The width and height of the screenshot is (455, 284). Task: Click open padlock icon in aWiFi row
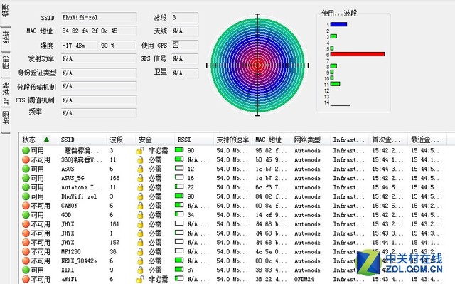click(140, 279)
